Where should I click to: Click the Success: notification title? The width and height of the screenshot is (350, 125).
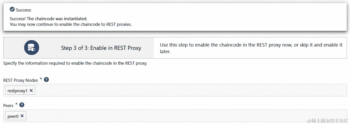(24, 10)
